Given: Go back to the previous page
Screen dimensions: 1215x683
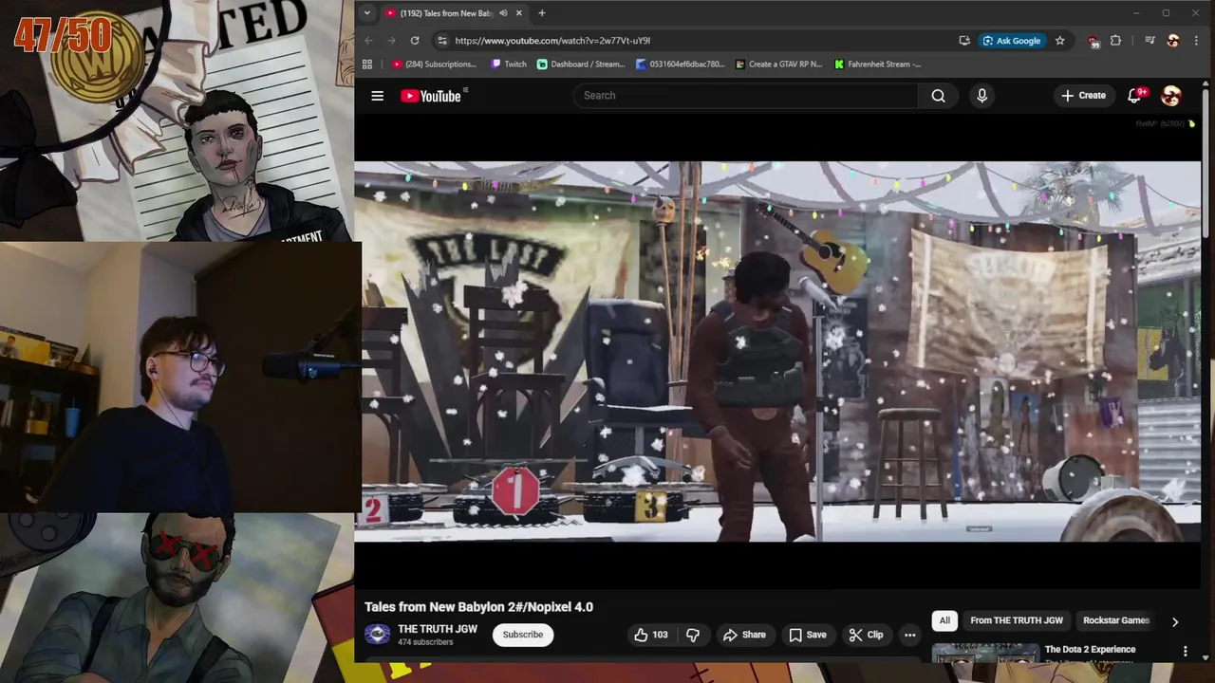Looking at the screenshot, I should pyautogui.click(x=368, y=41).
